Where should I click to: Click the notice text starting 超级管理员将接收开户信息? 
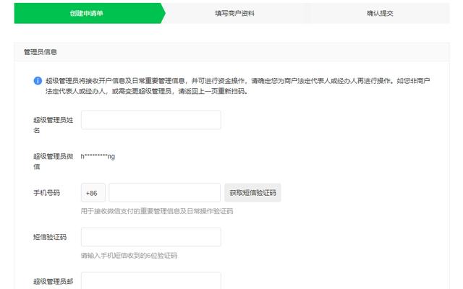(238, 86)
